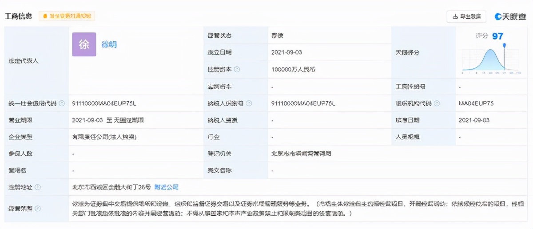The width and height of the screenshot is (533, 229).
Task: Click the 天眼评分 label cell
Action: point(423,52)
